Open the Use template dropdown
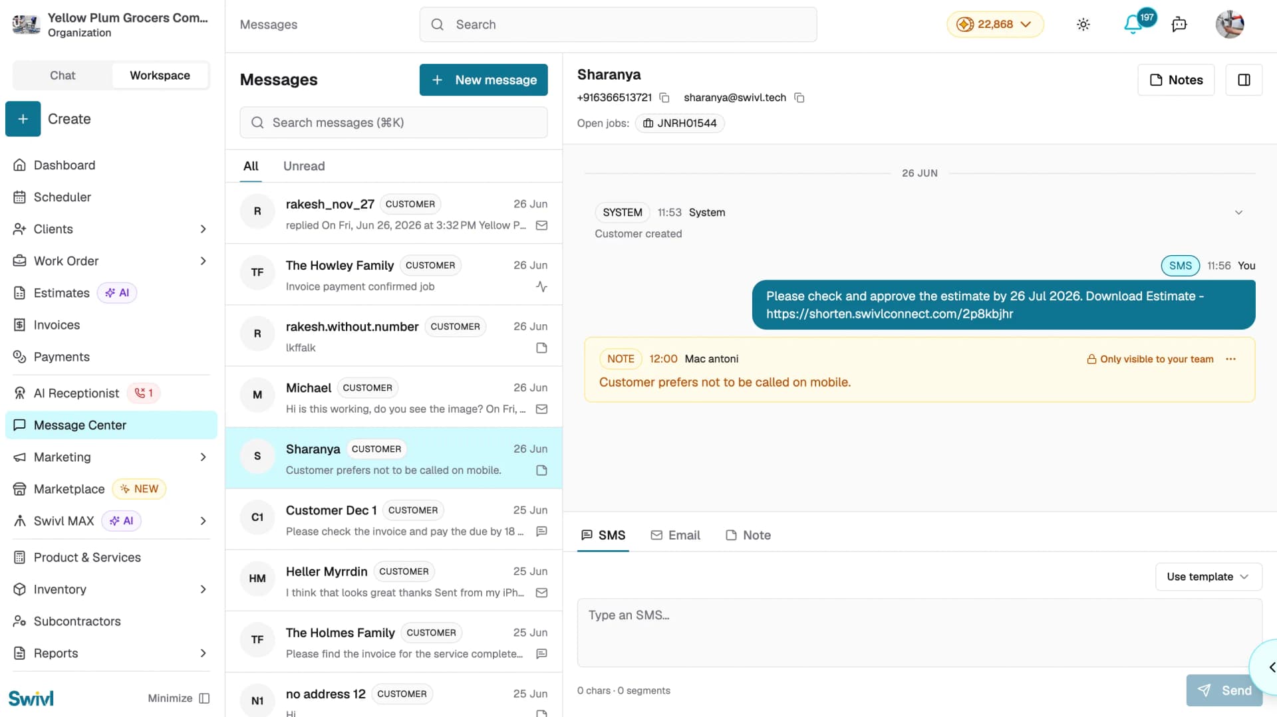The width and height of the screenshot is (1277, 717). pos(1208,577)
